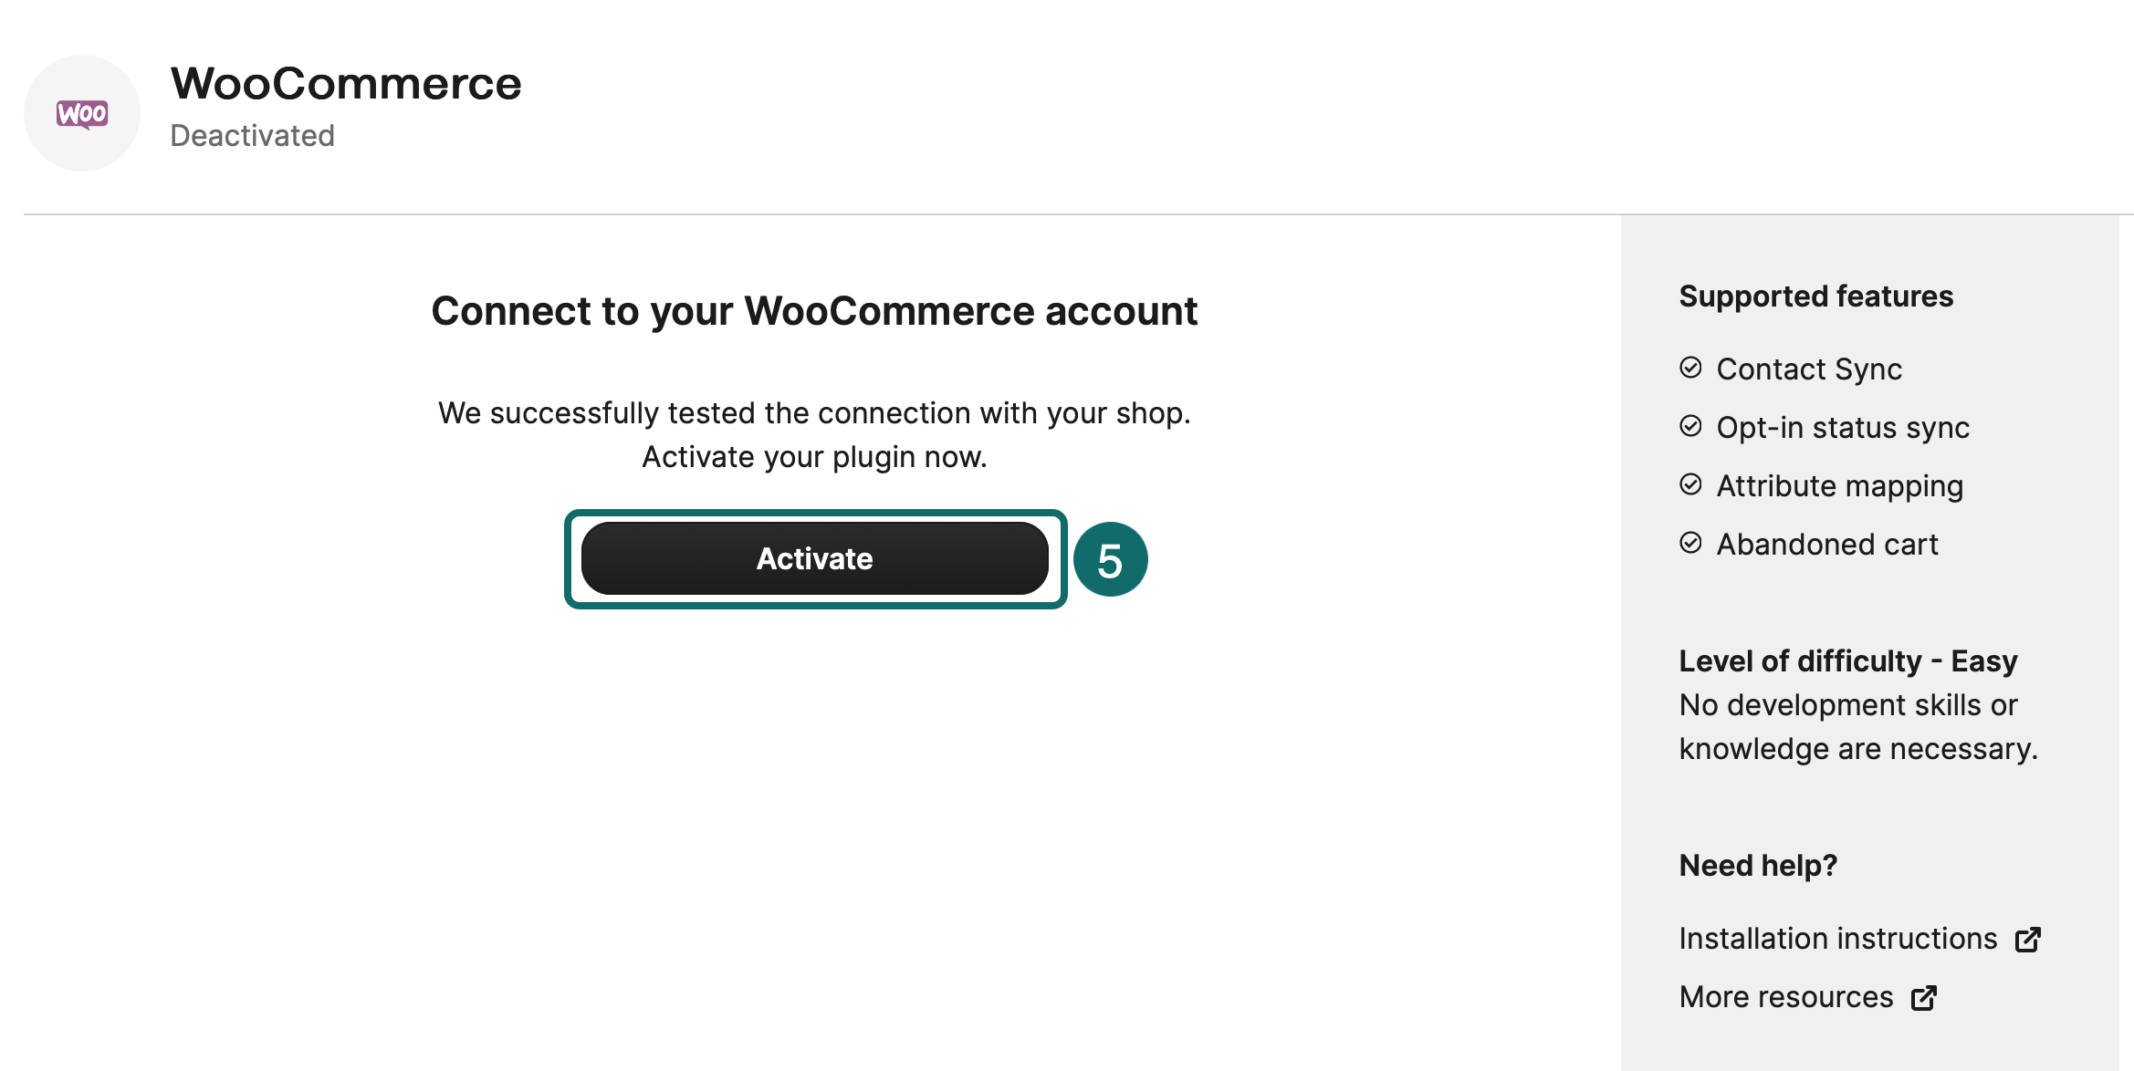Click the checkmark icon beside Contact Sync
2134x1071 pixels.
(1690, 368)
